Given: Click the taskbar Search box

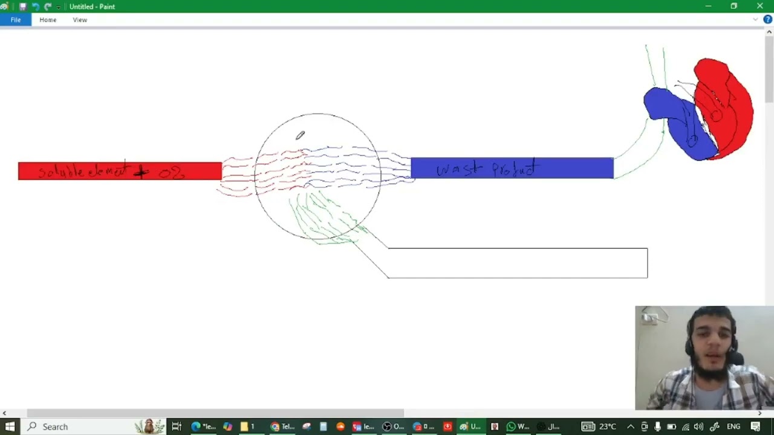Looking at the screenshot, I should pyautogui.click(x=94, y=427).
